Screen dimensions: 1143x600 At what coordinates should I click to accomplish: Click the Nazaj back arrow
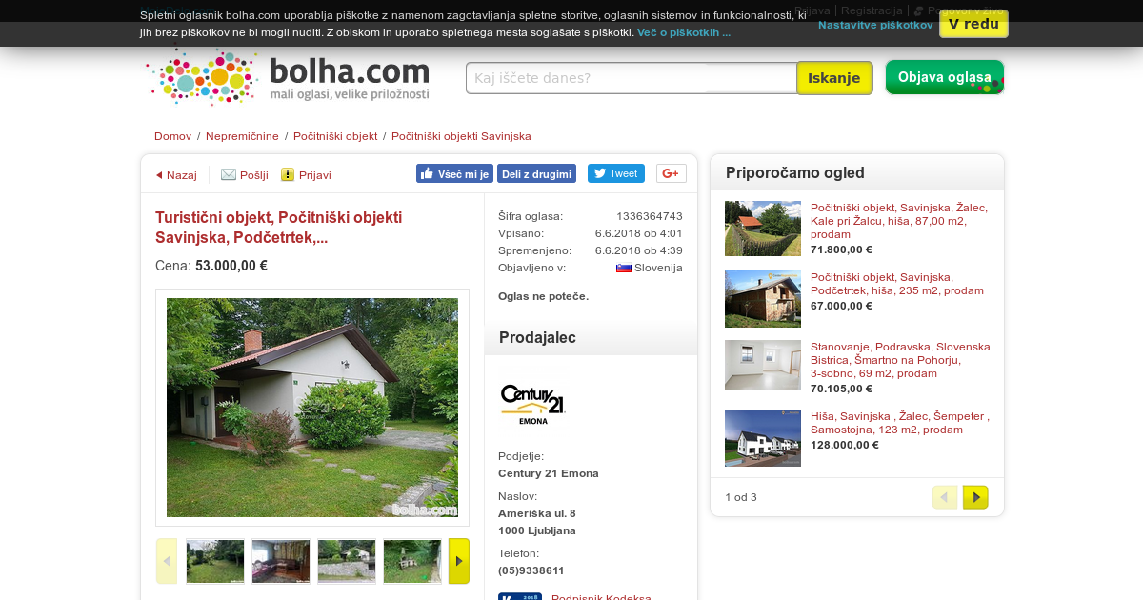tap(159, 175)
